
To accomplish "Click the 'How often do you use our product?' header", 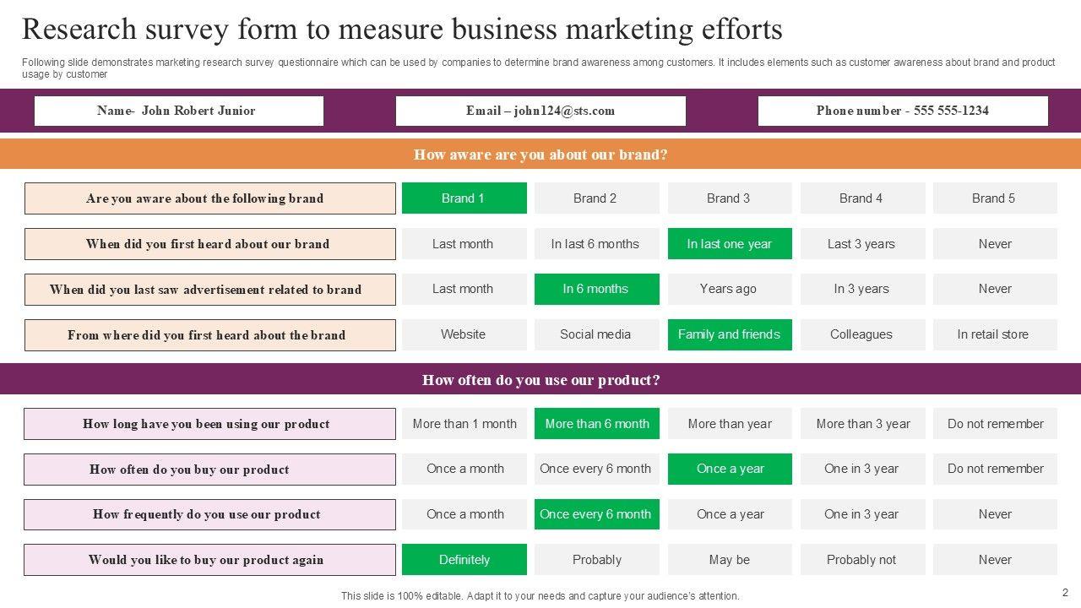I will [x=540, y=380].
